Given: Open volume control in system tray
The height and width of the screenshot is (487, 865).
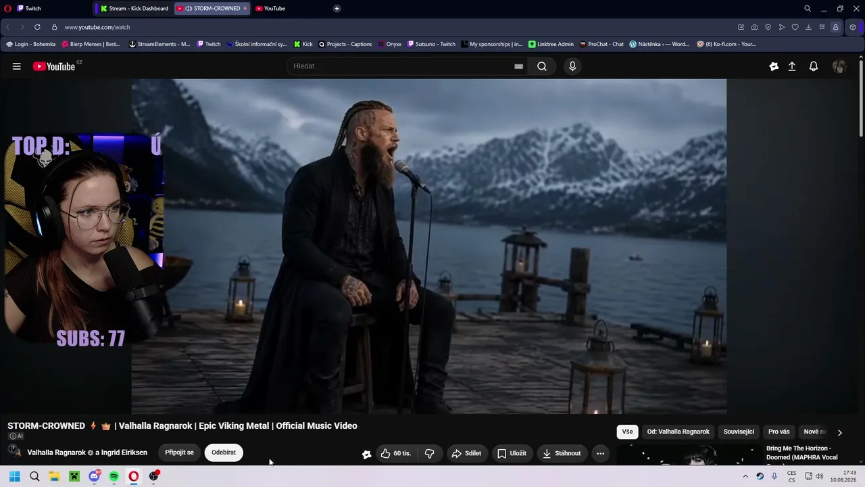Looking at the screenshot, I should tap(819, 476).
